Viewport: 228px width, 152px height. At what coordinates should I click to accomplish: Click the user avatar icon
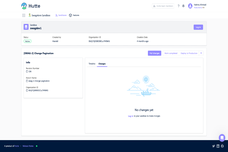(190, 6)
